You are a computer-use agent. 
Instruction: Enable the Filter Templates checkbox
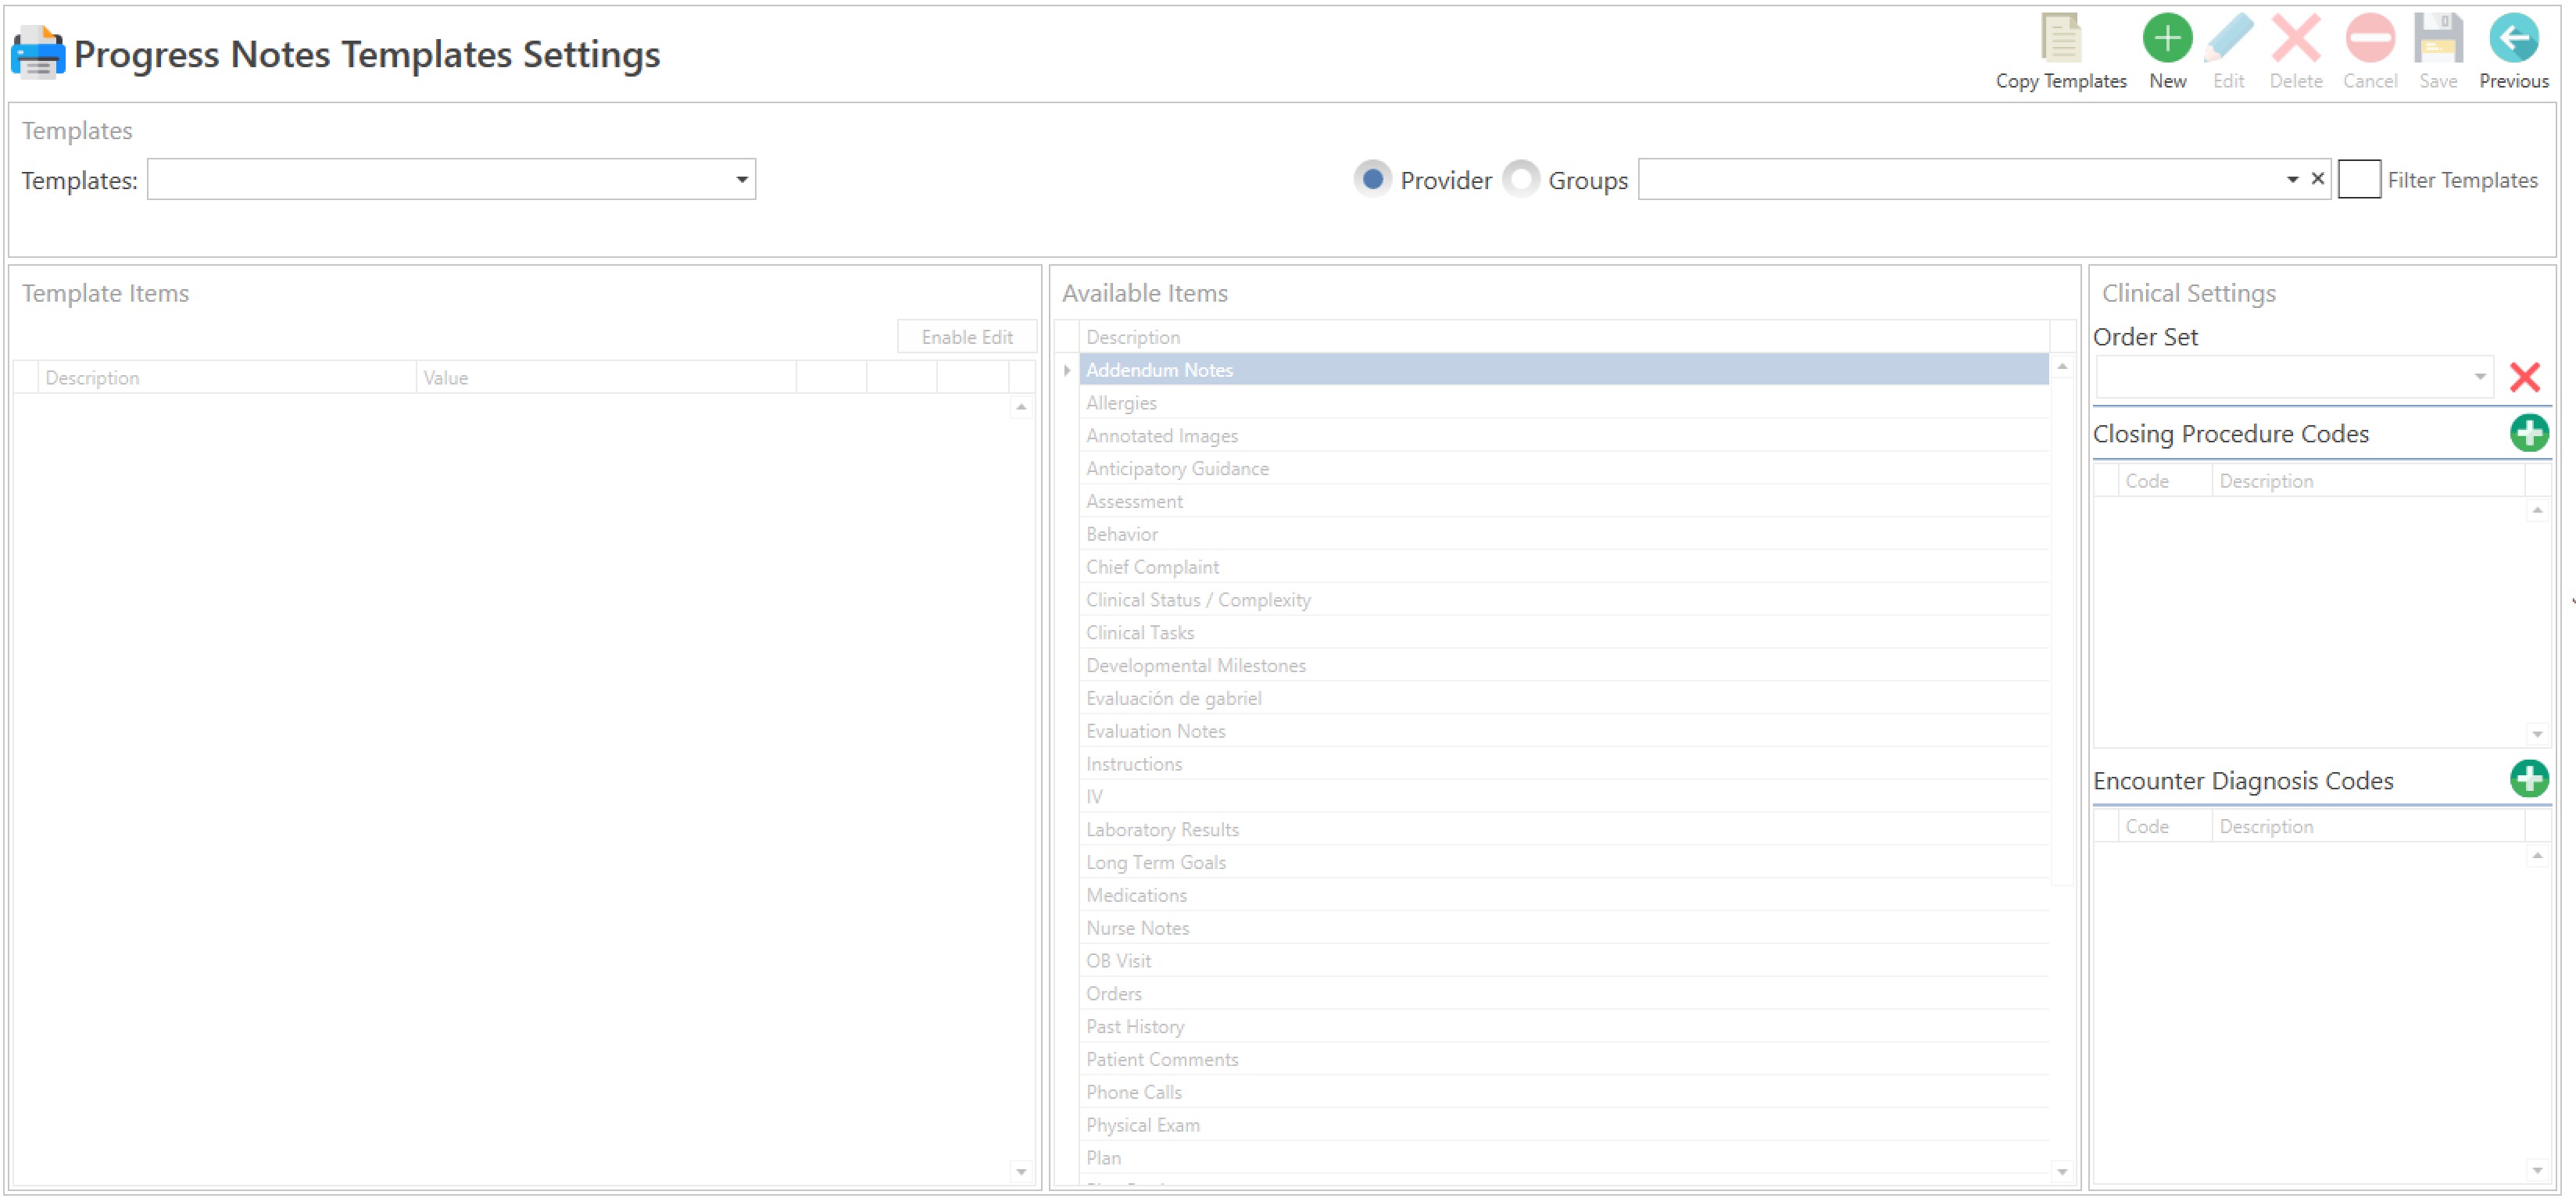pos(2358,180)
